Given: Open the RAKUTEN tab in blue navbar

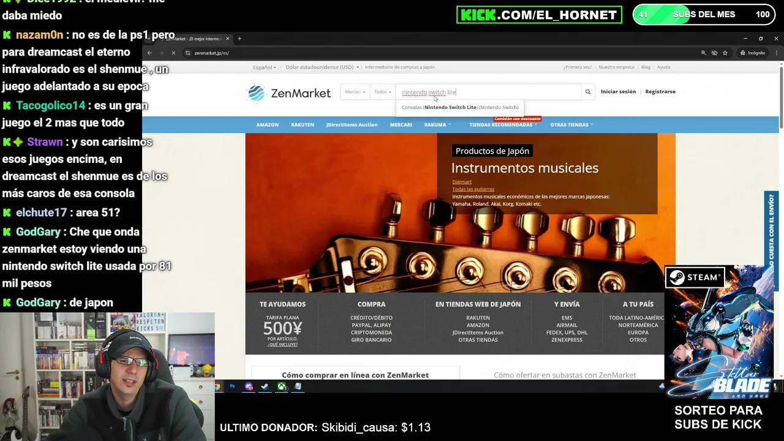Looking at the screenshot, I should tap(303, 124).
